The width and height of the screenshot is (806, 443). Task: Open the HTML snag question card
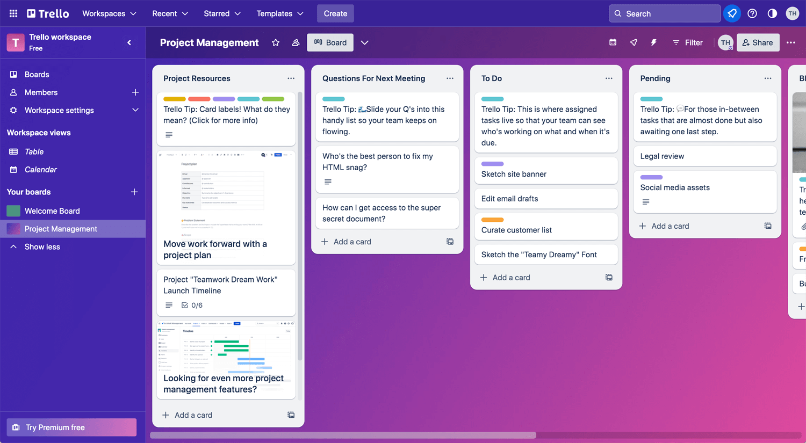pos(387,169)
